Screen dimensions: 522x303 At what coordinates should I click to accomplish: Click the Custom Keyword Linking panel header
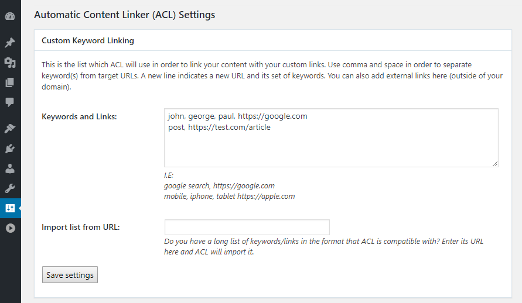tap(88, 41)
